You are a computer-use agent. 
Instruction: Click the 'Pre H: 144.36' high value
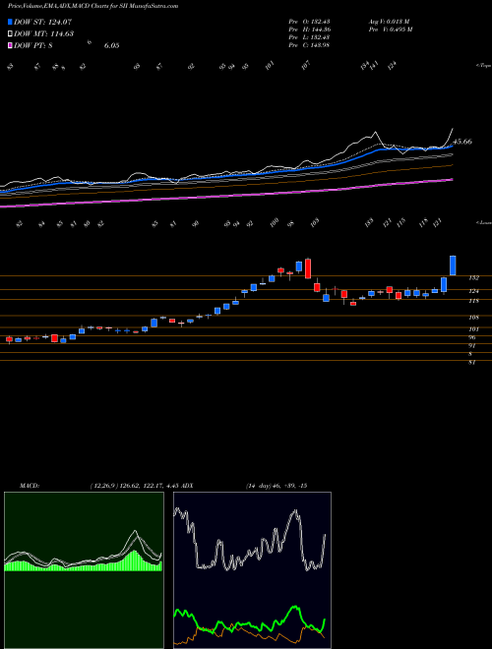pyautogui.click(x=309, y=29)
